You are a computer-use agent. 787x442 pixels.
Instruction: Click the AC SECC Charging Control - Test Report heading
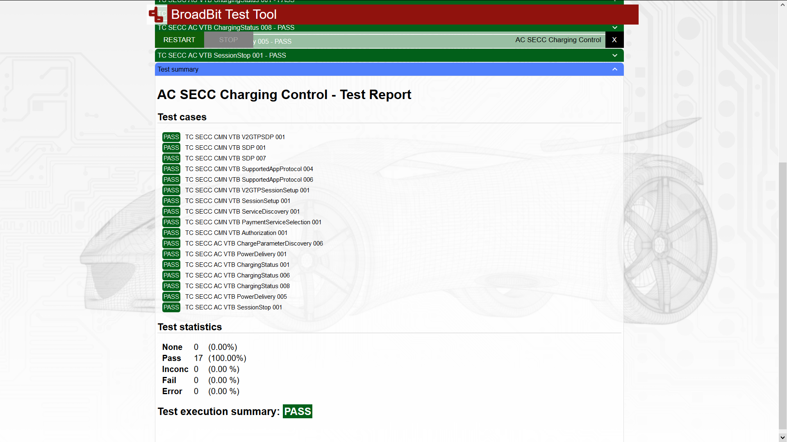tap(284, 95)
